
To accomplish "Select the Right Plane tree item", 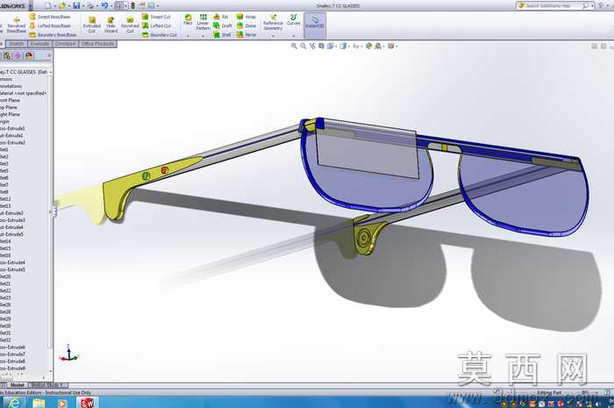I will 11,114.
